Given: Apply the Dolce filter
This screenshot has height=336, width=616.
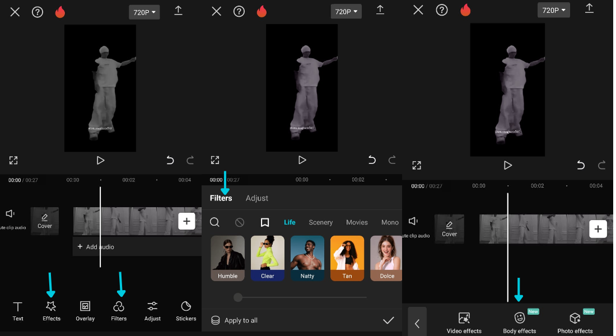Looking at the screenshot, I should coord(386,258).
